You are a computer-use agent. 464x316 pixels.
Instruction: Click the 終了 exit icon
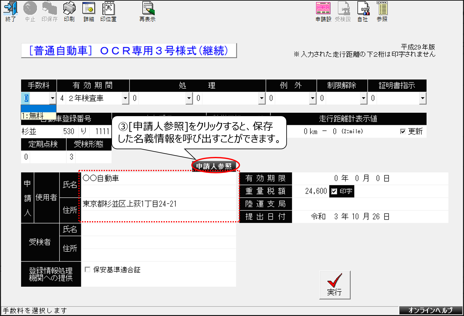pos(10,11)
